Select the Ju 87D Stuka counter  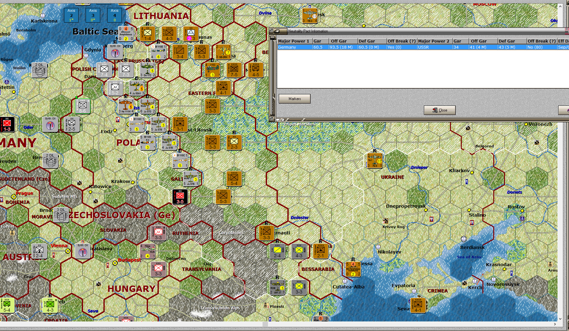[x=147, y=106]
